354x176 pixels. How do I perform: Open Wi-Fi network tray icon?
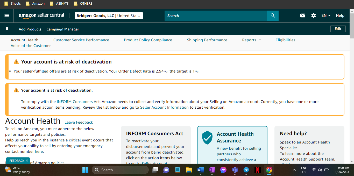pos(314,170)
